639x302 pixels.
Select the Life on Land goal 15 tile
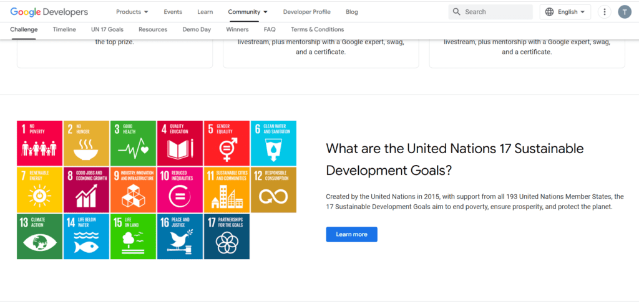tap(134, 237)
